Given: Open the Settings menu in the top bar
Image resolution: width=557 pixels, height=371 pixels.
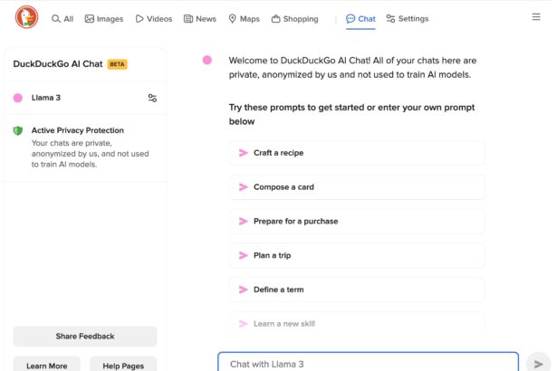Looking at the screenshot, I should [x=408, y=18].
